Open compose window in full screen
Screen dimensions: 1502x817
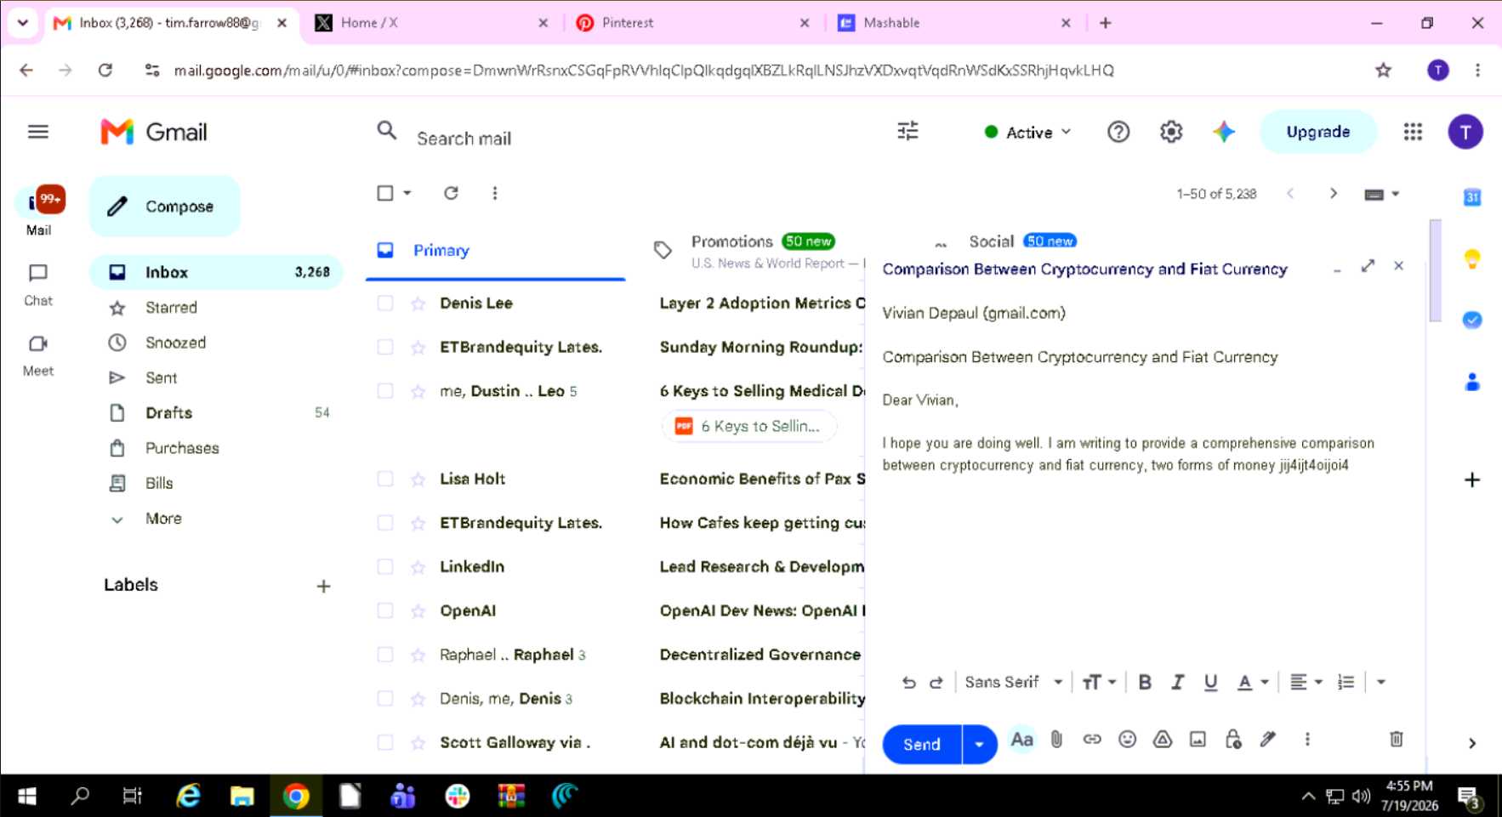click(1368, 266)
